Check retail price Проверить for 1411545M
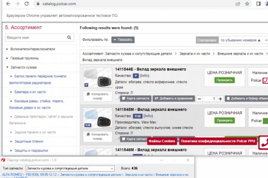The width and height of the screenshot is (268, 178). point(224,121)
